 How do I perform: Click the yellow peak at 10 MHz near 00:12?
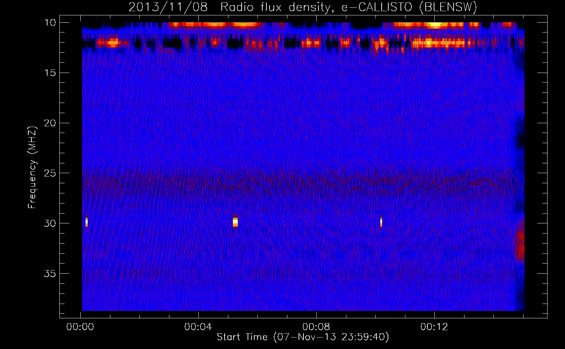435,25
